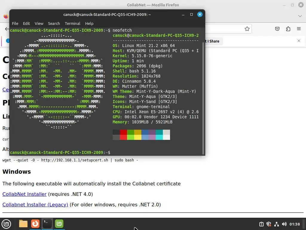Open Firefox extensions puzzle icon

coord(288,29)
